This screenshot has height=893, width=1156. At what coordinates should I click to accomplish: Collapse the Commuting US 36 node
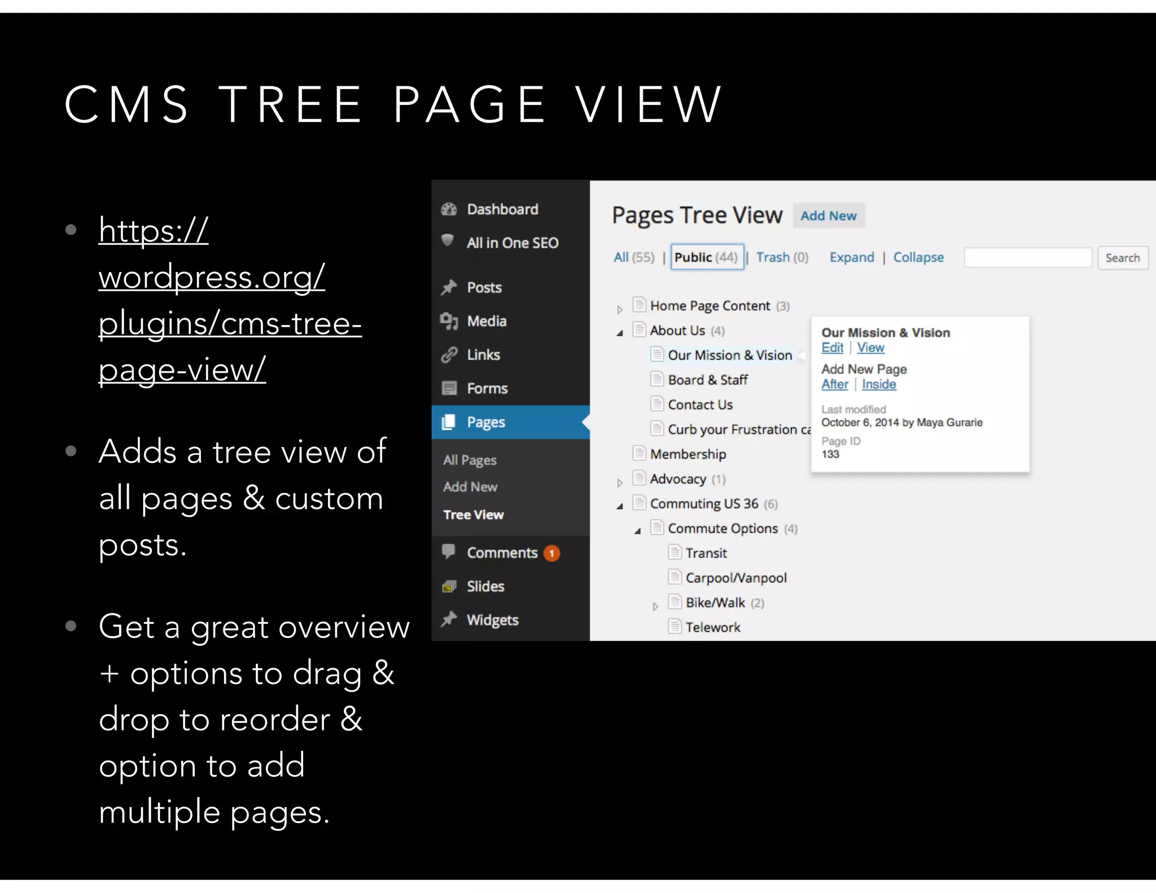pos(620,506)
